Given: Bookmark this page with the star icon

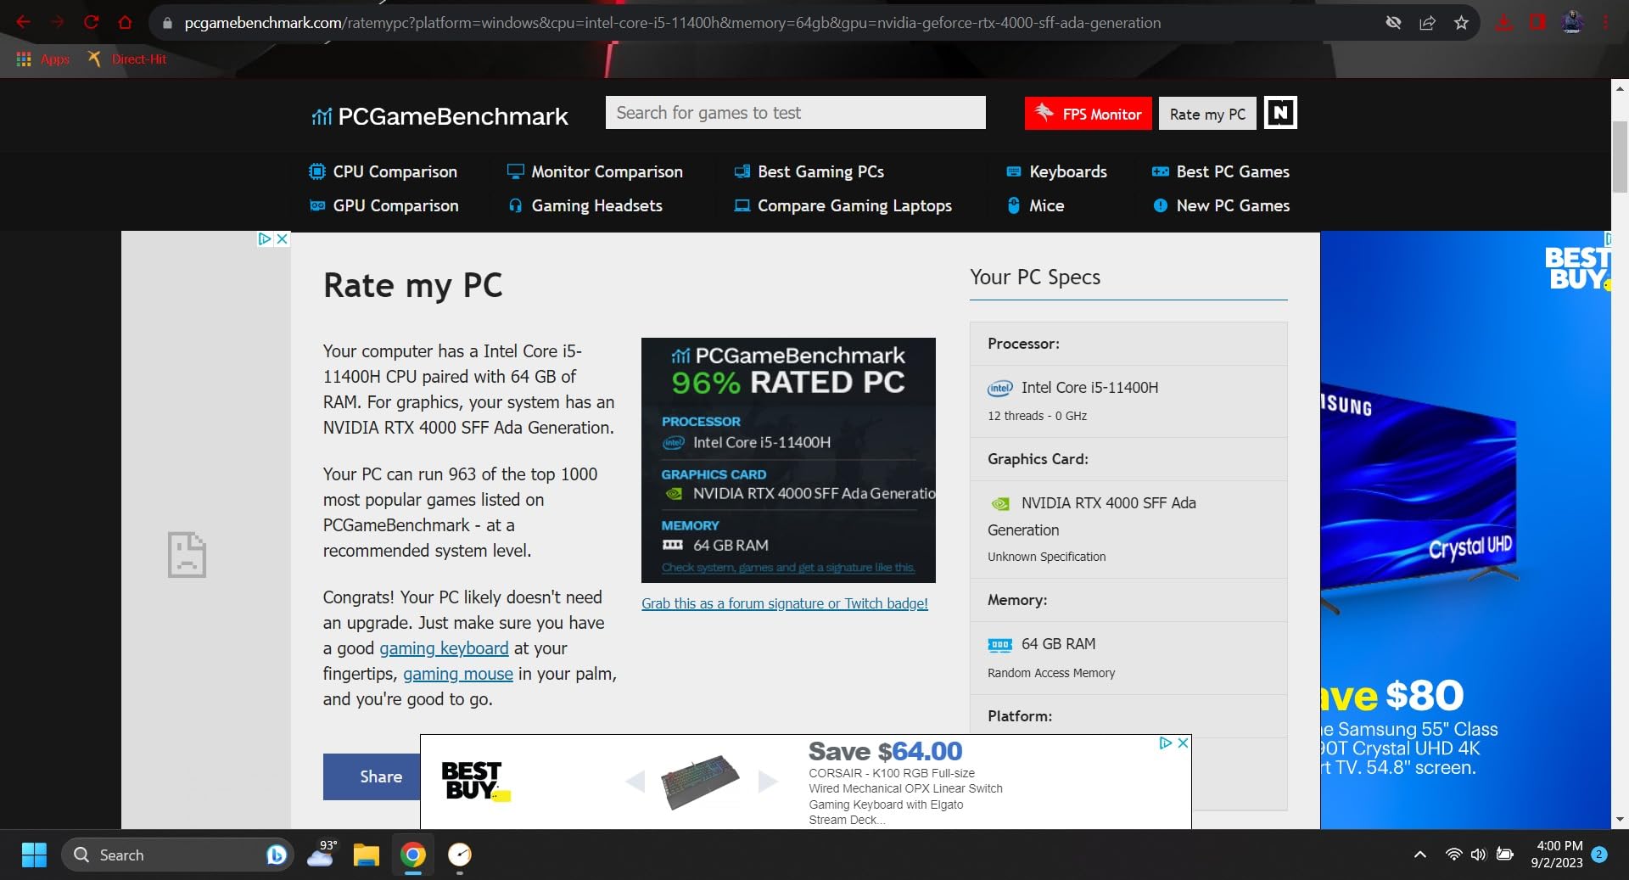Looking at the screenshot, I should coord(1461,23).
